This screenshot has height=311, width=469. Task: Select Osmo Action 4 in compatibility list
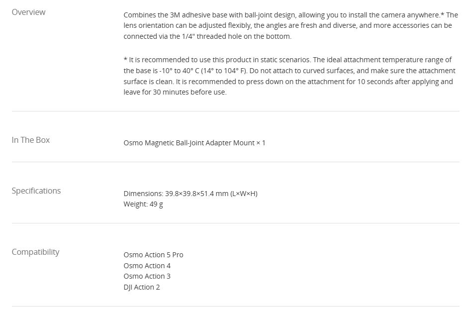(x=147, y=266)
